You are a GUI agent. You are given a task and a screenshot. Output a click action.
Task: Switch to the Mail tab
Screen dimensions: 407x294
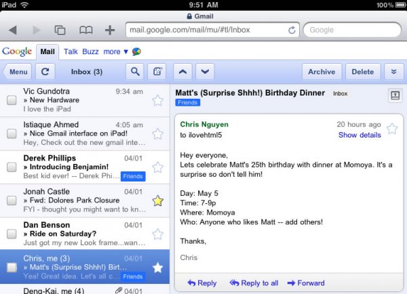click(47, 51)
